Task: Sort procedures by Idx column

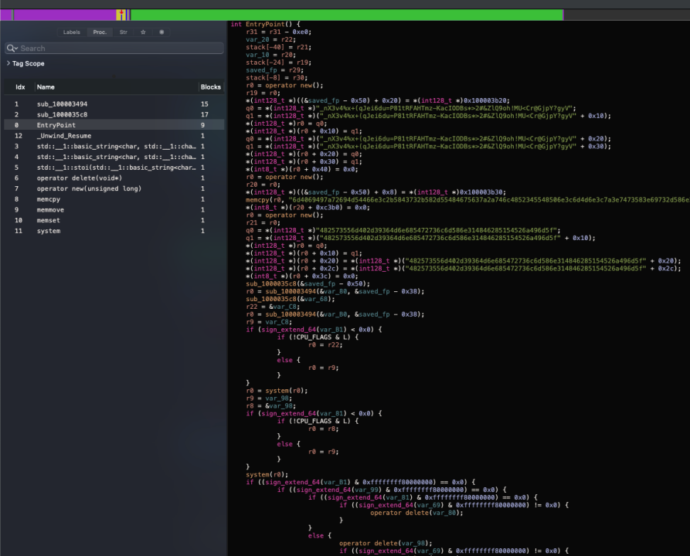Action: [x=20, y=87]
